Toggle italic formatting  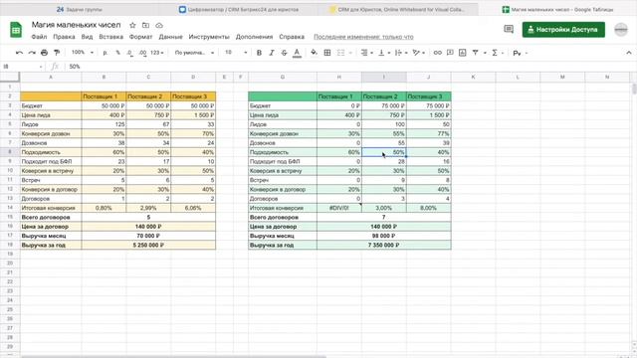point(272,53)
